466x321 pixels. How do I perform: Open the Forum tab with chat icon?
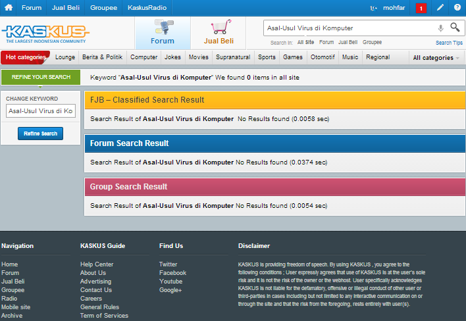coord(163,33)
